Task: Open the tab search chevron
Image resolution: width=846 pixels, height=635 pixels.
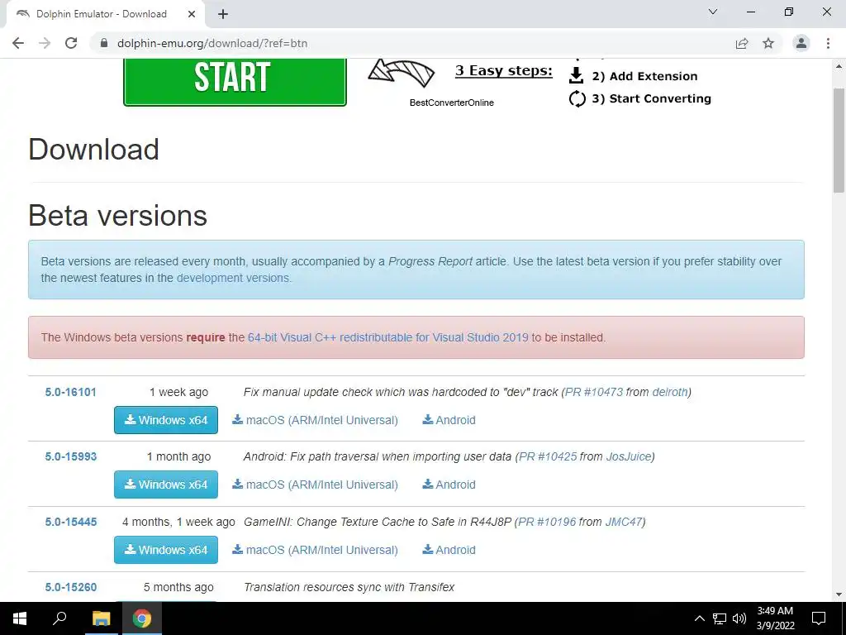Action: point(713,12)
